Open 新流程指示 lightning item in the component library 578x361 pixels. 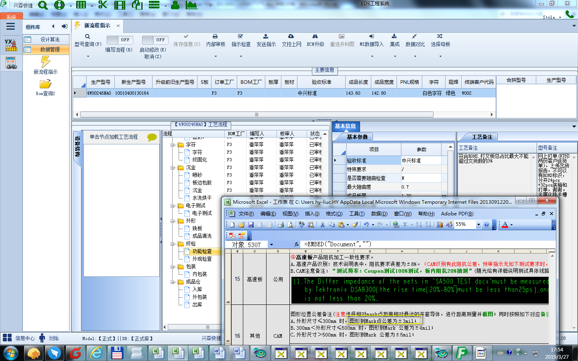[x=45, y=65]
